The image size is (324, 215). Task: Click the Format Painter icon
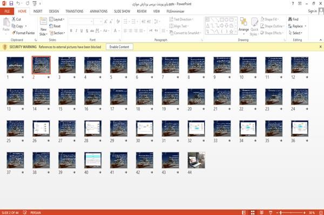click(14, 33)
